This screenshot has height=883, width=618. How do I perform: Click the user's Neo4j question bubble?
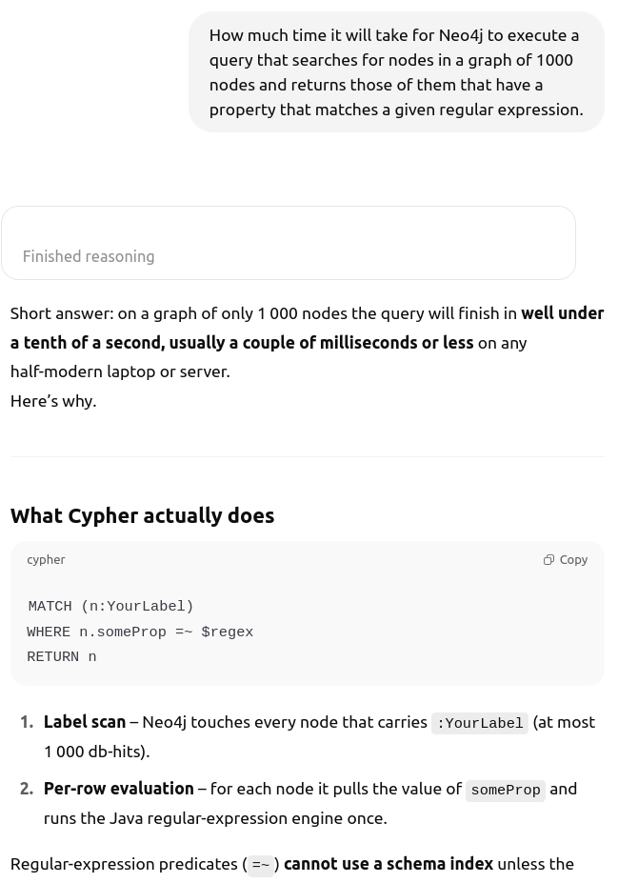(x=396, y=72)
